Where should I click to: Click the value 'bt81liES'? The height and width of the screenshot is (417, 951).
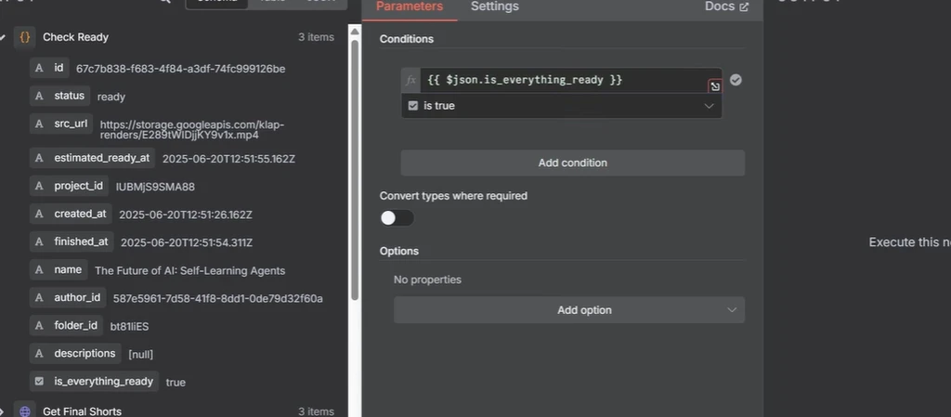[x=129, y=327]
